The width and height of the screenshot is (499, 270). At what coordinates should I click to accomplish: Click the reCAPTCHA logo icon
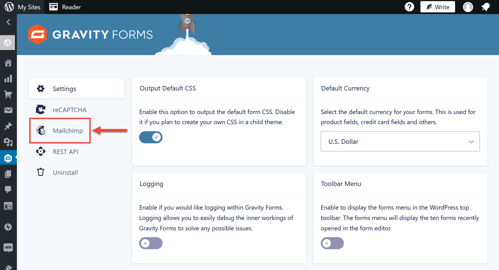(x=41, y=110)
